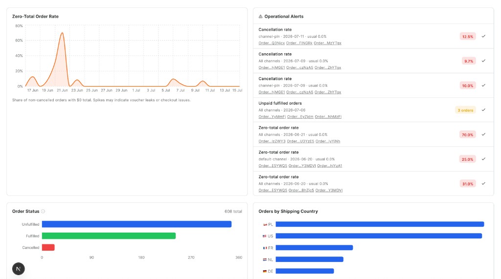Viewport: 501px width, 279px height.
Task: Open Order…hjMGE1 in the 9.7% alert row
Action: (x=272, y=68)
